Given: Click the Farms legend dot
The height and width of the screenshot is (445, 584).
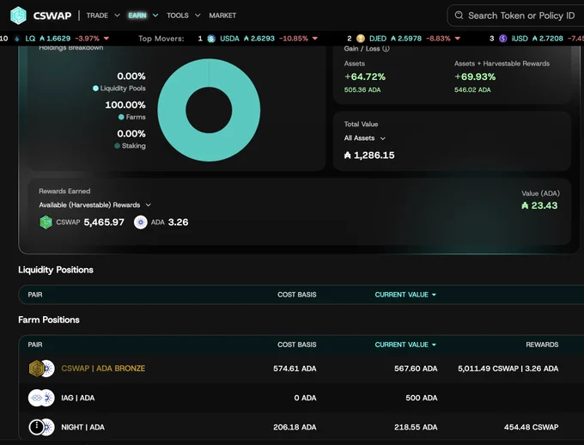Looking at the screenshot, I should [x=121, y=117].
